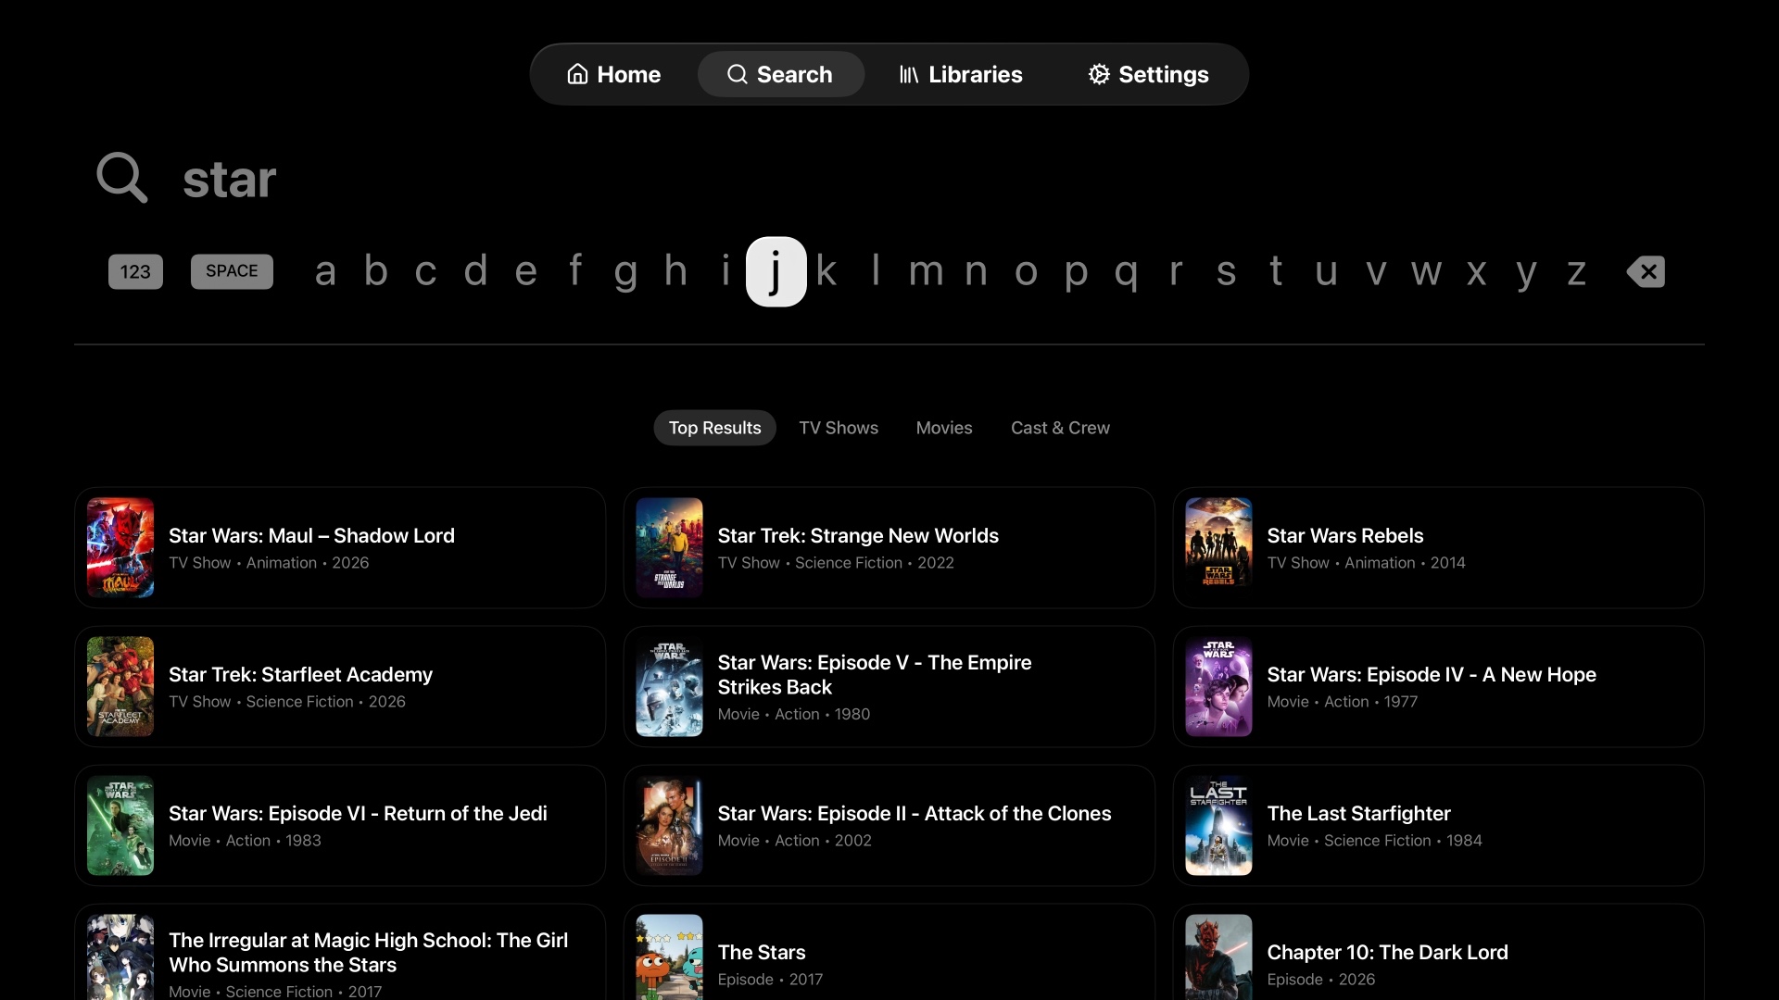
Task: Select the letter l key
Action: pos(876,271)
